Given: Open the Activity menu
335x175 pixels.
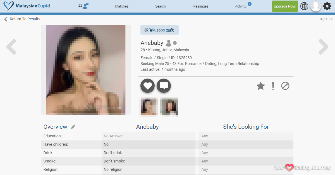Looking at the screenshot, I should 241,6.
